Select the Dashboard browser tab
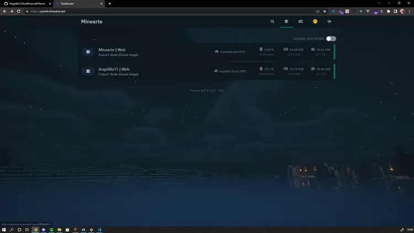Viewport: 414px width, 233px height. tap(79, 4)
